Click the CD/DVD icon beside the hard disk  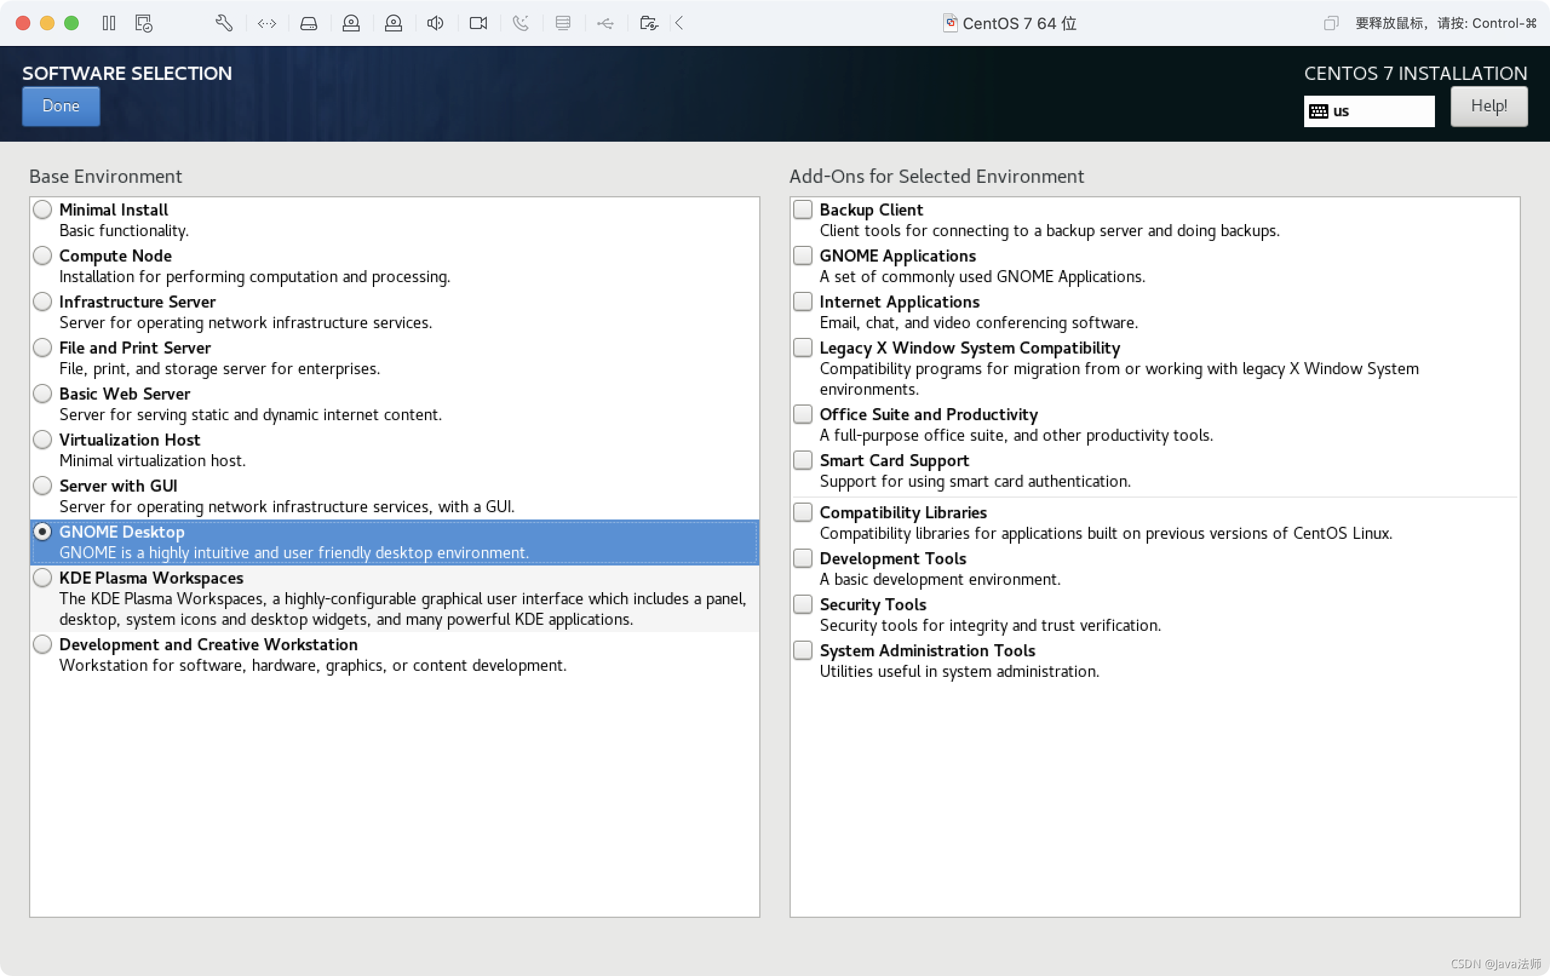(x=351, y=24)
